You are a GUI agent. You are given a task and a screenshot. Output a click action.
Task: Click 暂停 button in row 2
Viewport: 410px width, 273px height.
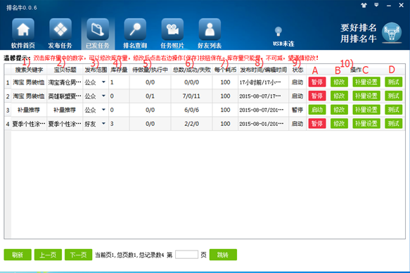(317, 96)
